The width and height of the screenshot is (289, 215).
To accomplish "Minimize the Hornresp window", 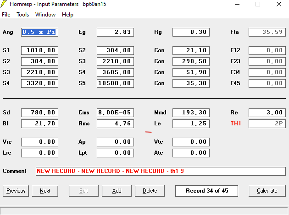I will tap(237, 4).
